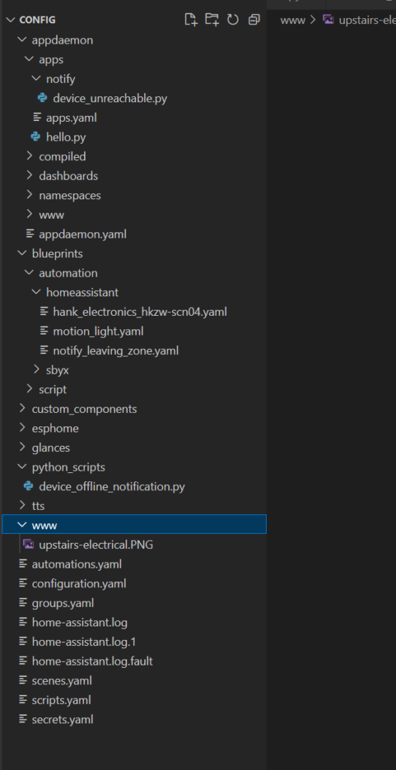Click file icon beside home-assistant.log
Viewport: 396px width, 770px height.
tap(23, 622)
